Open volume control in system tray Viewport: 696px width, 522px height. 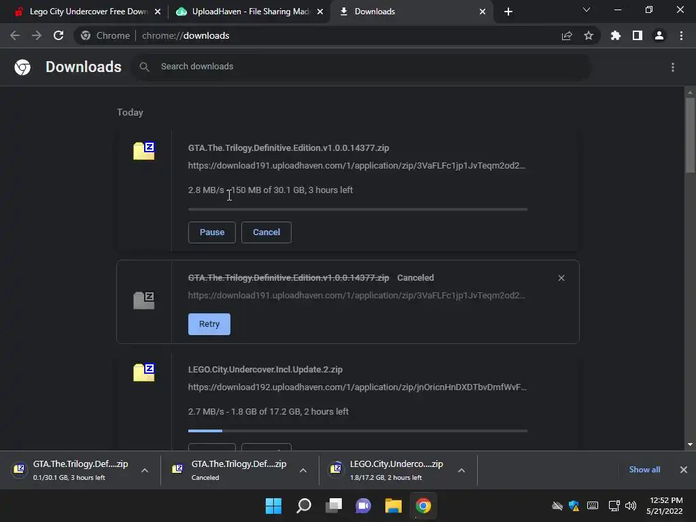pyautogui.click(x=630, y=506)
